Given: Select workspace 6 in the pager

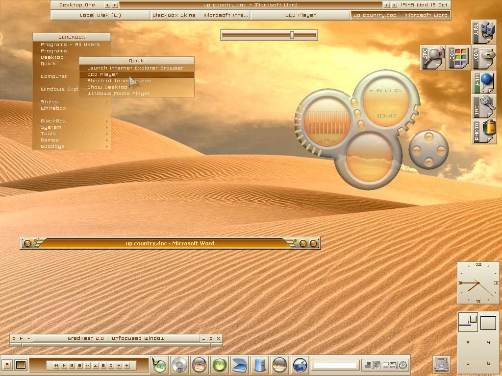Looking at the screenshot, I should coord(488,363).
